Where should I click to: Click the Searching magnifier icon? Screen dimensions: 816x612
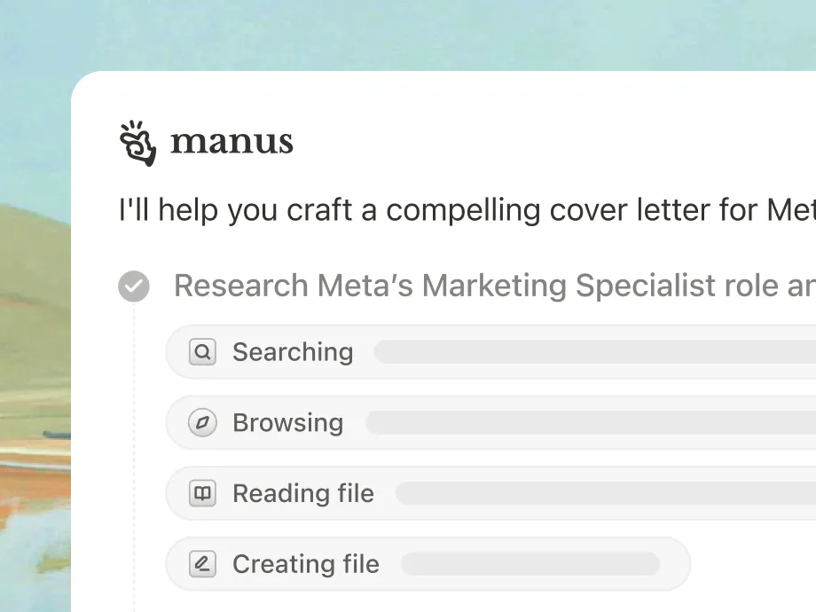(203, 352)
